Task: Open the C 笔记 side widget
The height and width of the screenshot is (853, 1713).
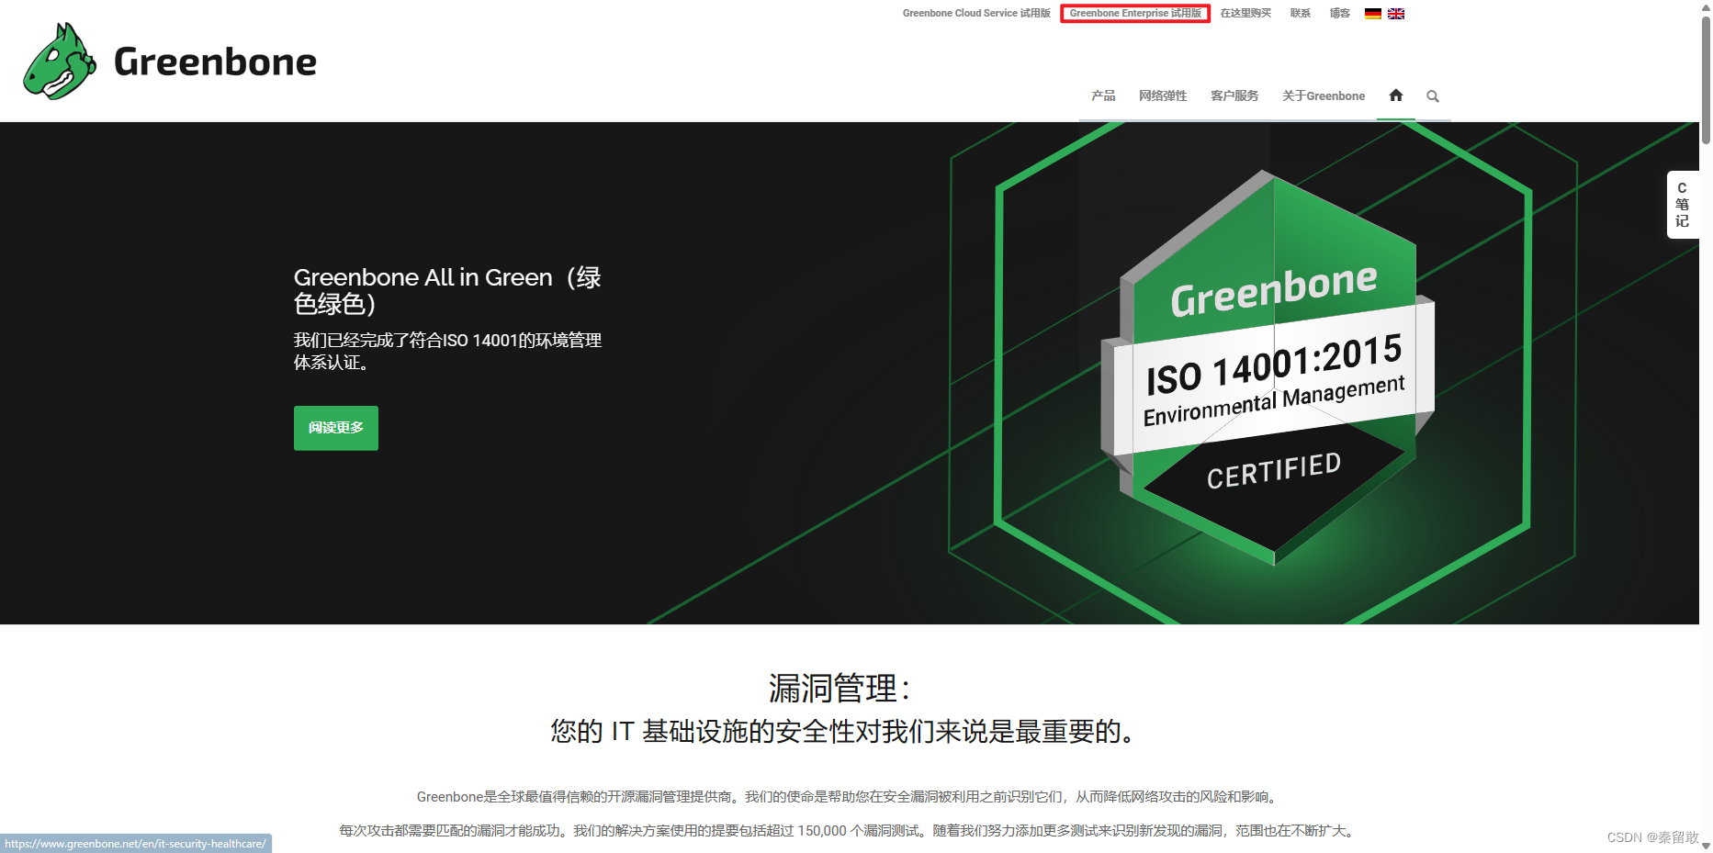Action: click(1683, 205)
